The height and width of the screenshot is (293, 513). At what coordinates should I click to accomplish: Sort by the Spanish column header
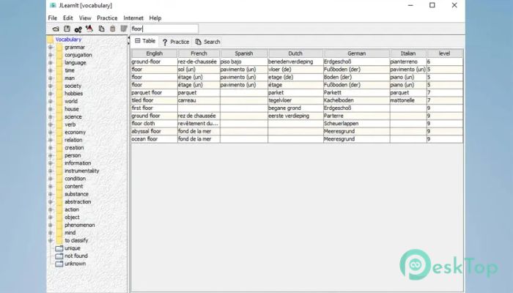coord(244,53)
